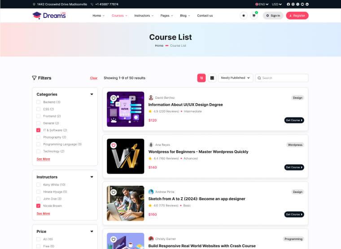Image resolution: width=341 pixels, height=249 pixels.
Task: Check the All price checkbox
Action: 38,239
